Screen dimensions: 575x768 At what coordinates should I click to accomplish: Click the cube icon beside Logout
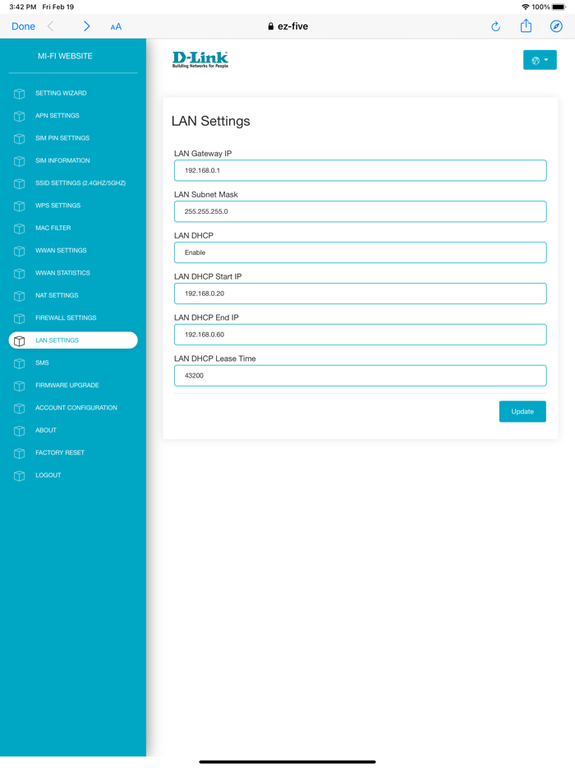click(x=19, y=475)
